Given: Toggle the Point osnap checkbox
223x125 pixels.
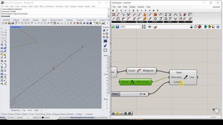Looking at the screenshot, I should 16,114.
